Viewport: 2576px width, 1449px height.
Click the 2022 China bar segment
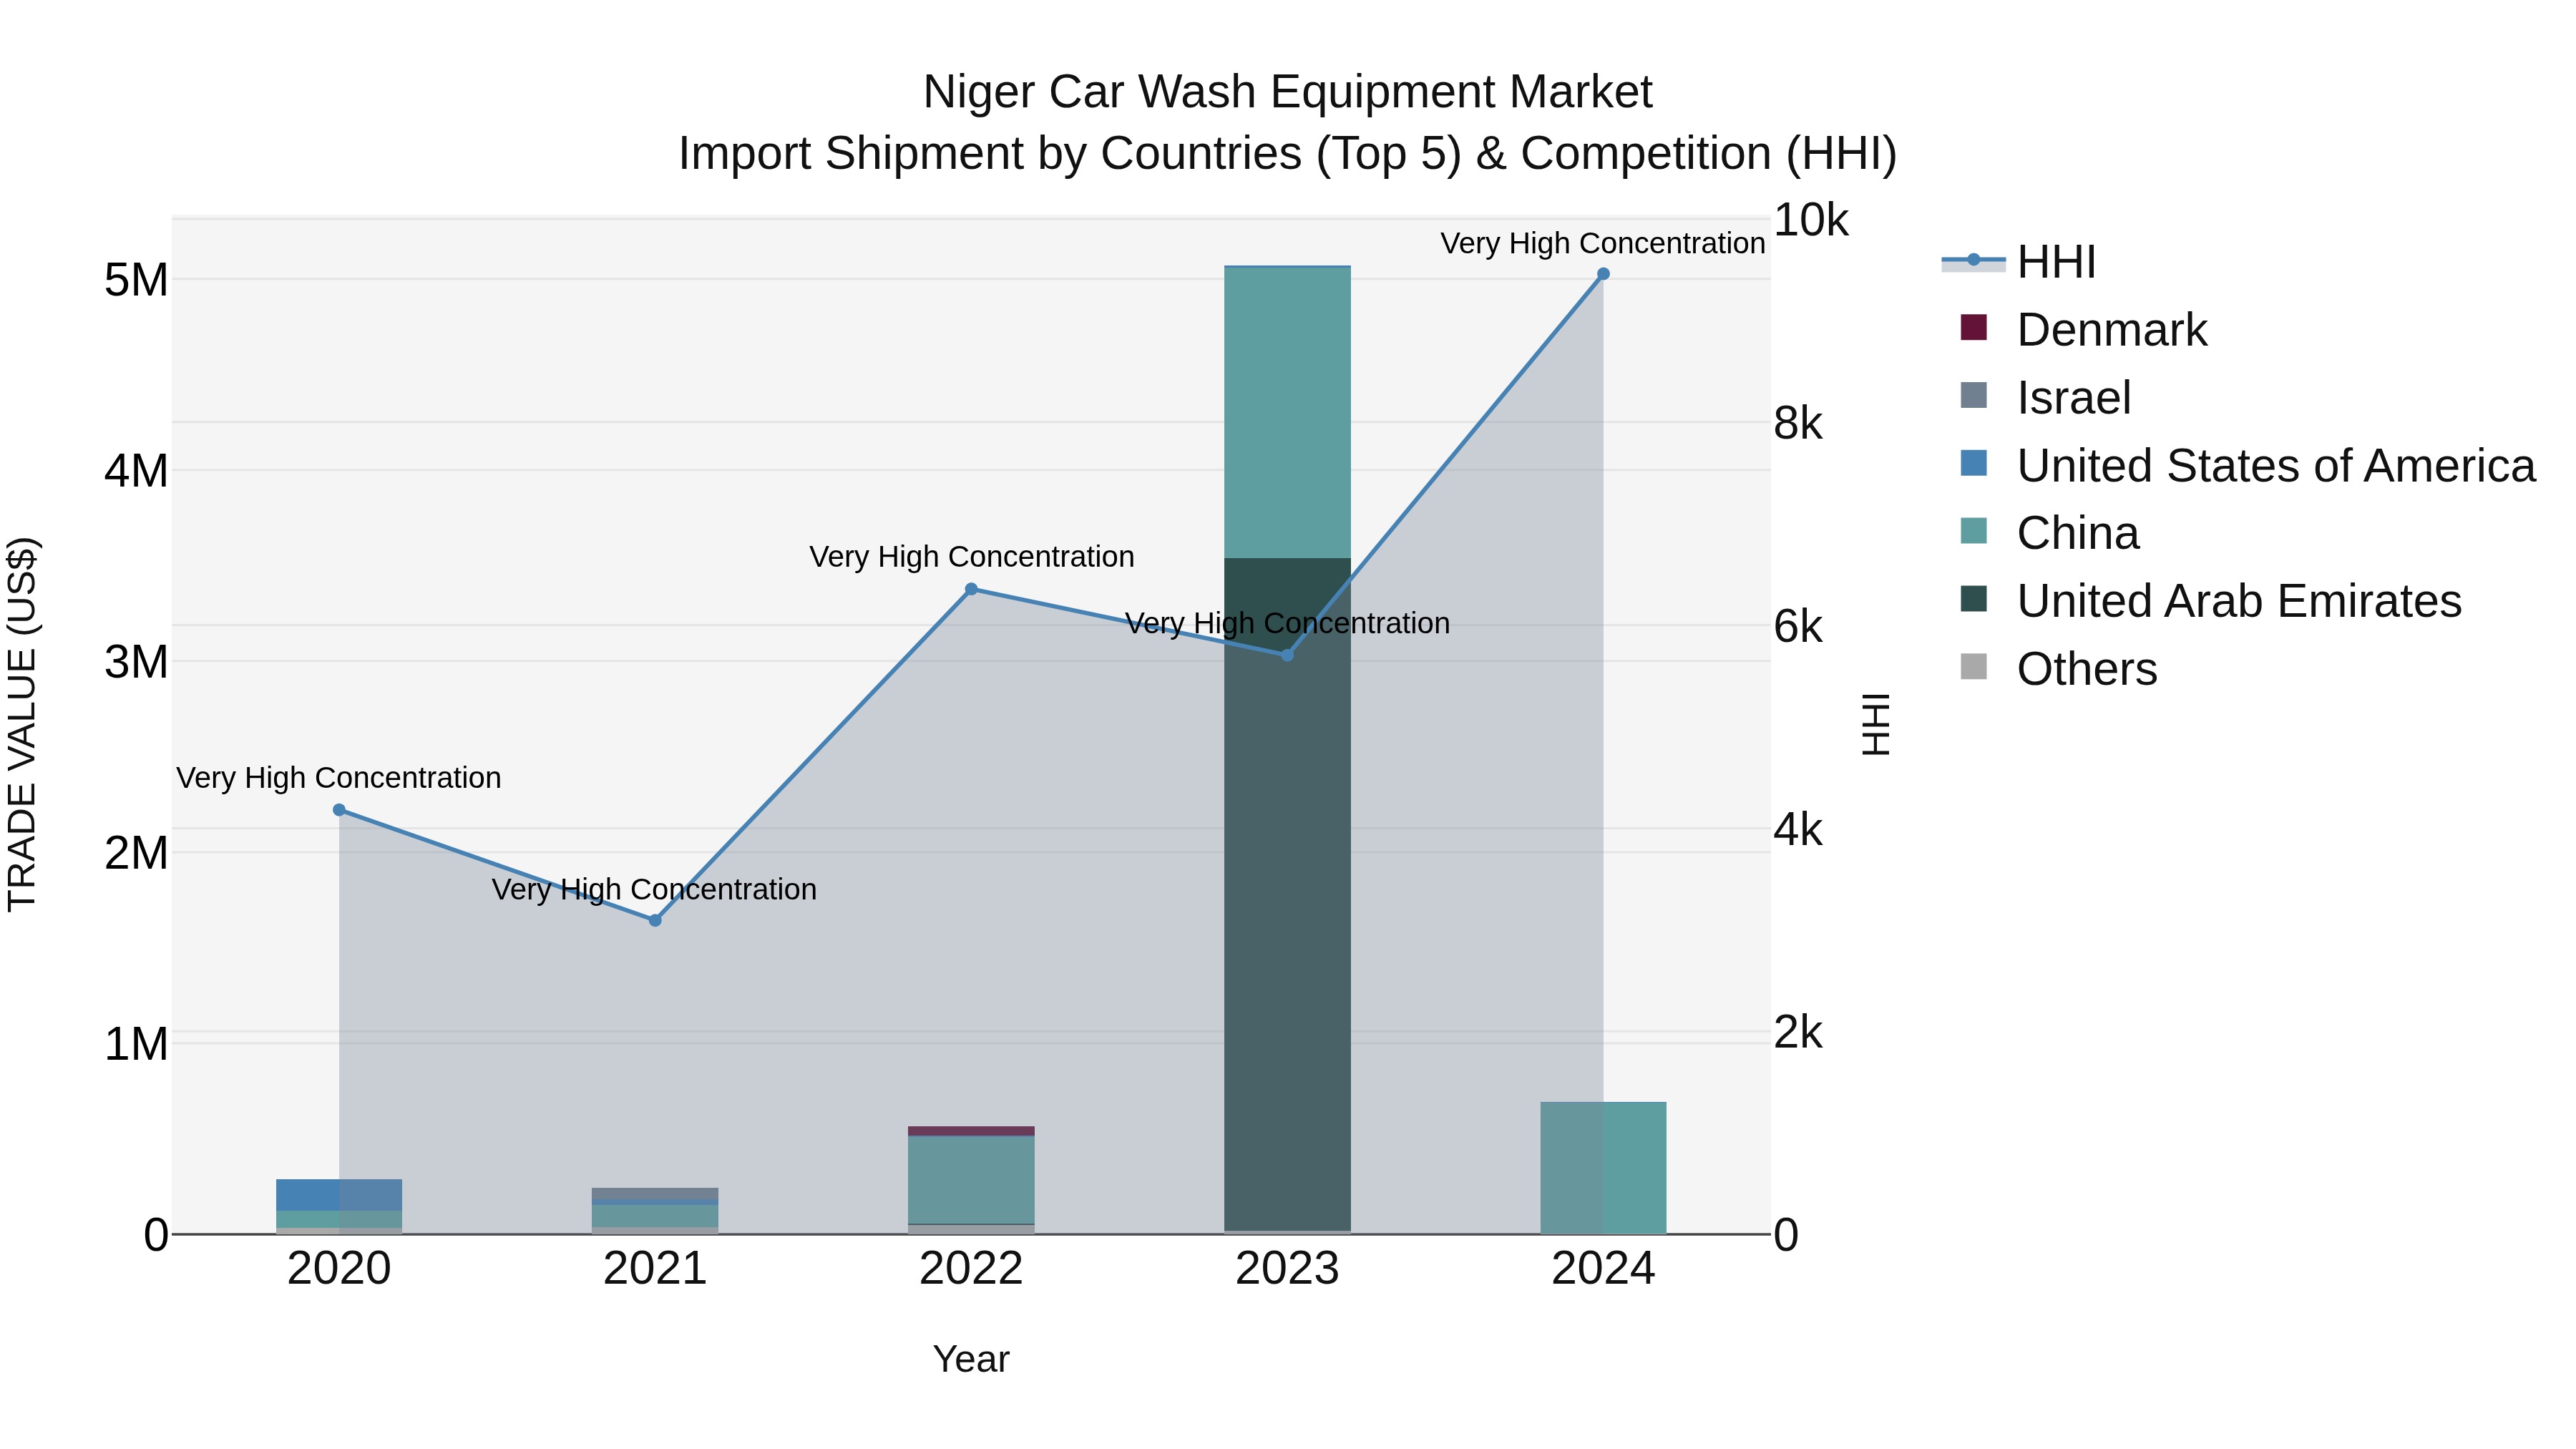click(x=971, y=1180)
